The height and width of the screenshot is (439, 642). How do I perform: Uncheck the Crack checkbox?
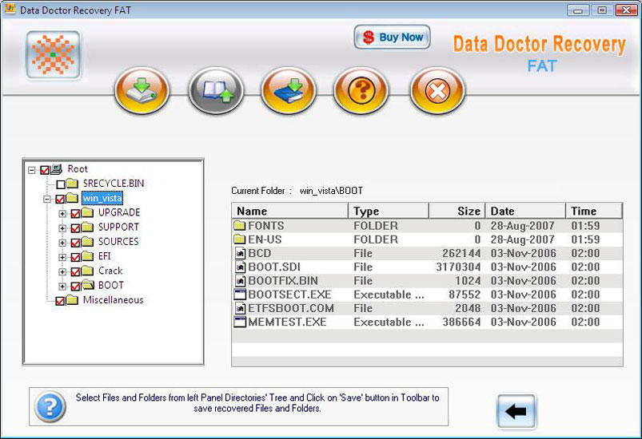click(x=75, y=272)
